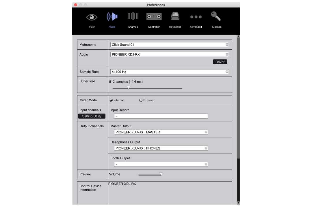Select Internal mixer mode

(x=112, y=100)
